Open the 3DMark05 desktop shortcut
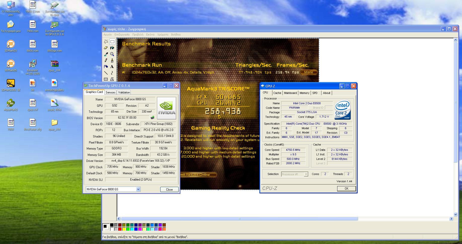 [x=11, y=66]
